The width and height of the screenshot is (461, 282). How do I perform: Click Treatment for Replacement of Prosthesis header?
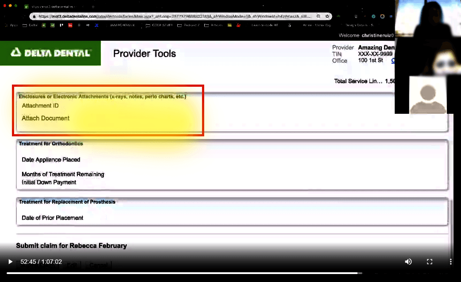click(x=67, y=202)
